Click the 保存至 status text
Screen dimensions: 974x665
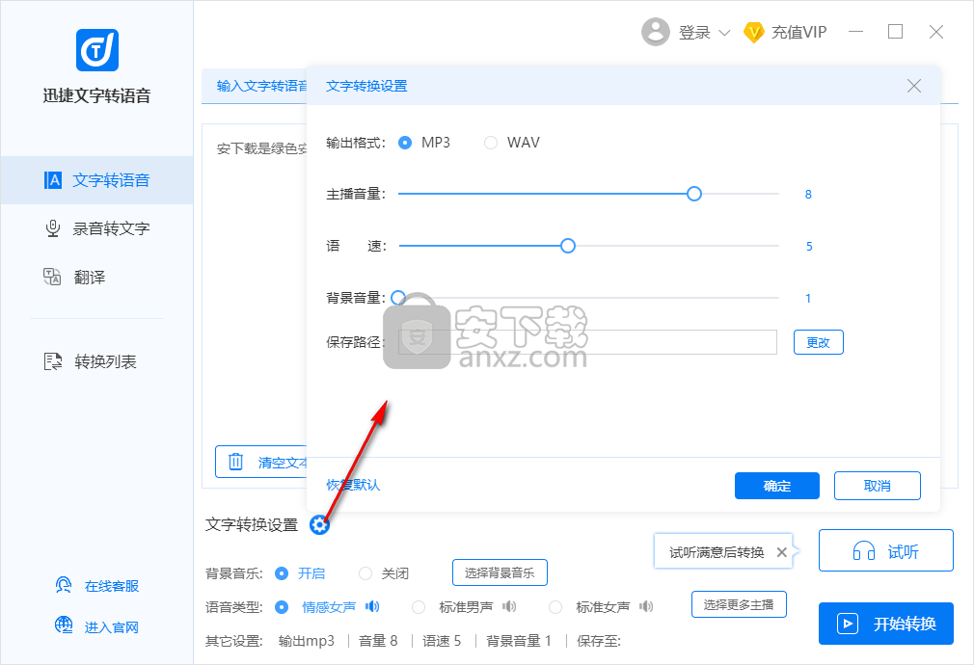(599, 641)
